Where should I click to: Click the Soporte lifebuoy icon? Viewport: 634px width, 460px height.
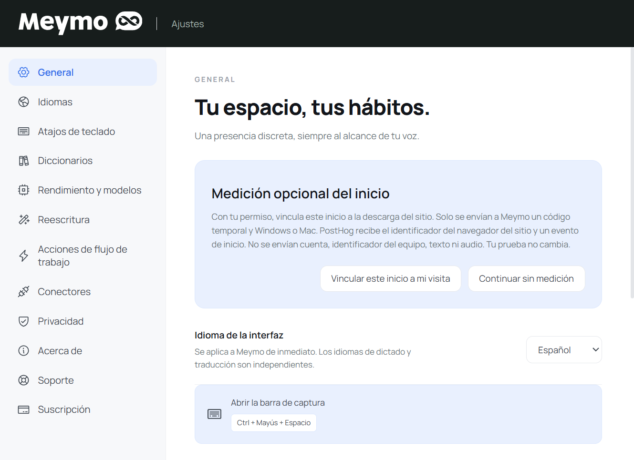[23, 380]
